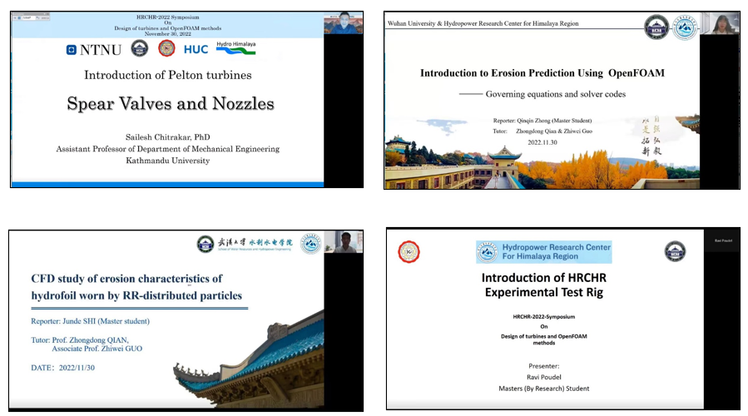Click the Hydropower Research Center banner logo

pyautogui.click(x=543, y=252)
